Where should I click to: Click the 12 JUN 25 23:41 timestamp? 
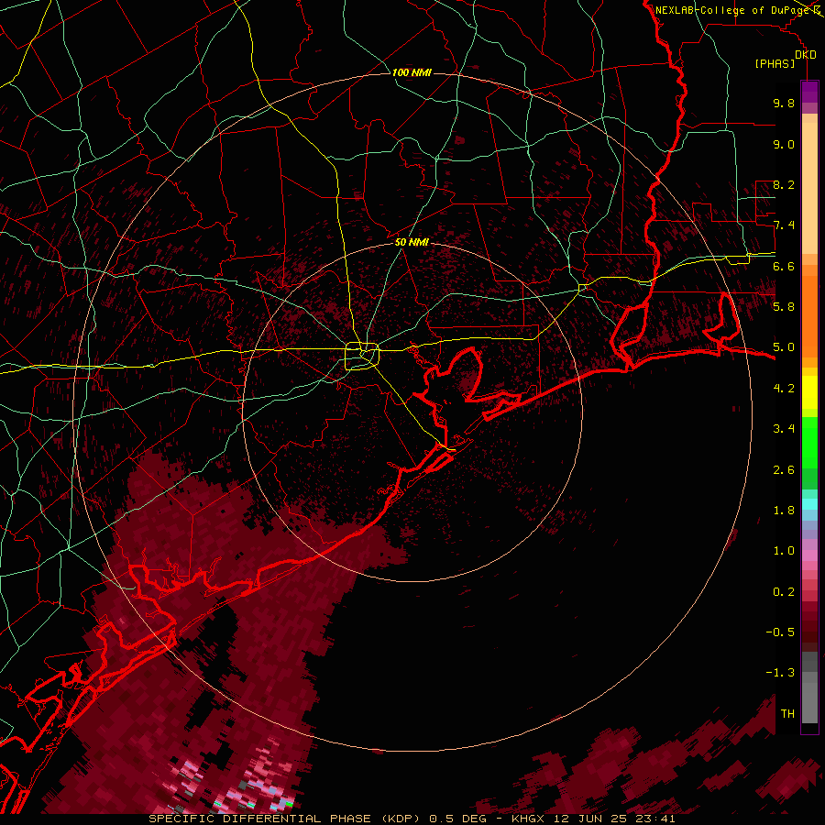coord(614,819)
